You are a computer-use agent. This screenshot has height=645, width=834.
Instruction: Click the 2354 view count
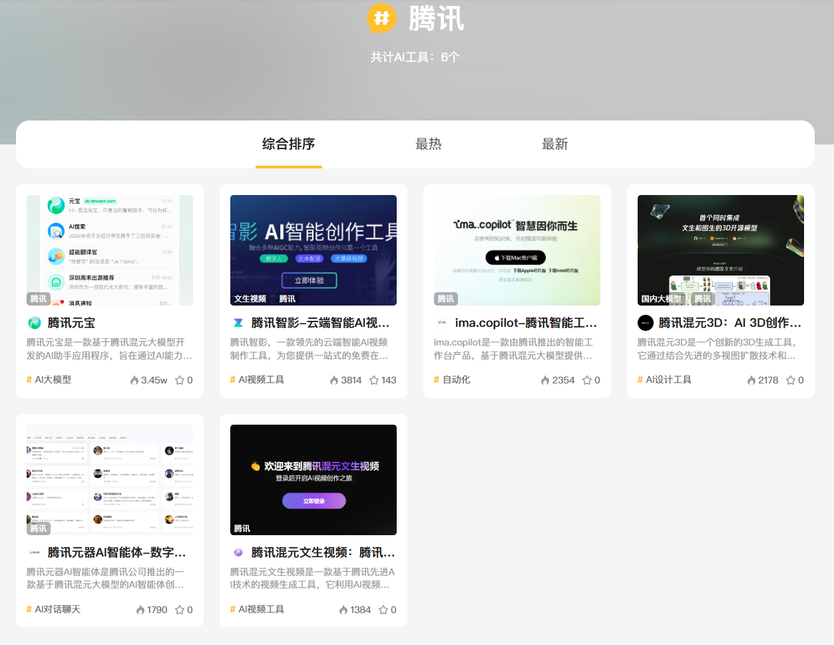point(563,380)
